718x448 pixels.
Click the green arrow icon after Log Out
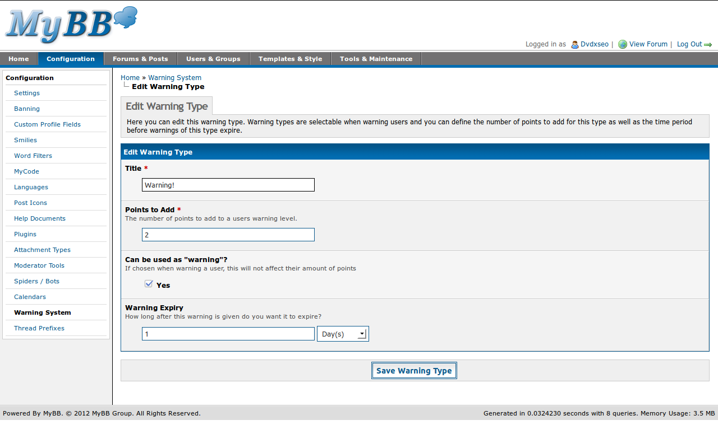point(708,45)
